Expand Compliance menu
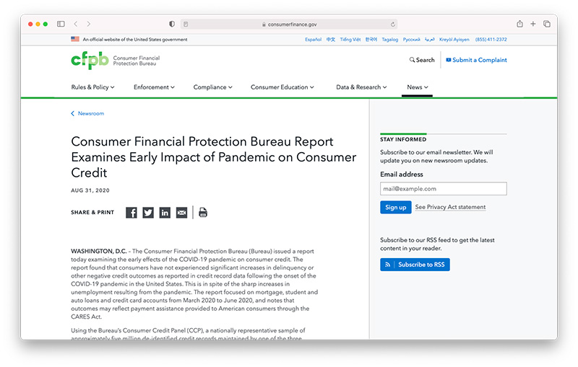Viewport: 578px width, 367px height. 212,87
